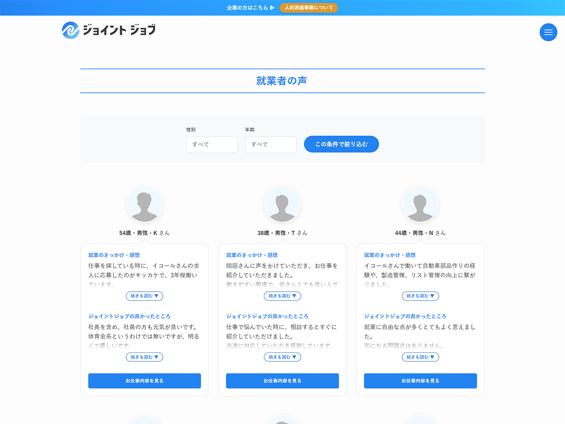View job details for T-san's card

(282, 381)
